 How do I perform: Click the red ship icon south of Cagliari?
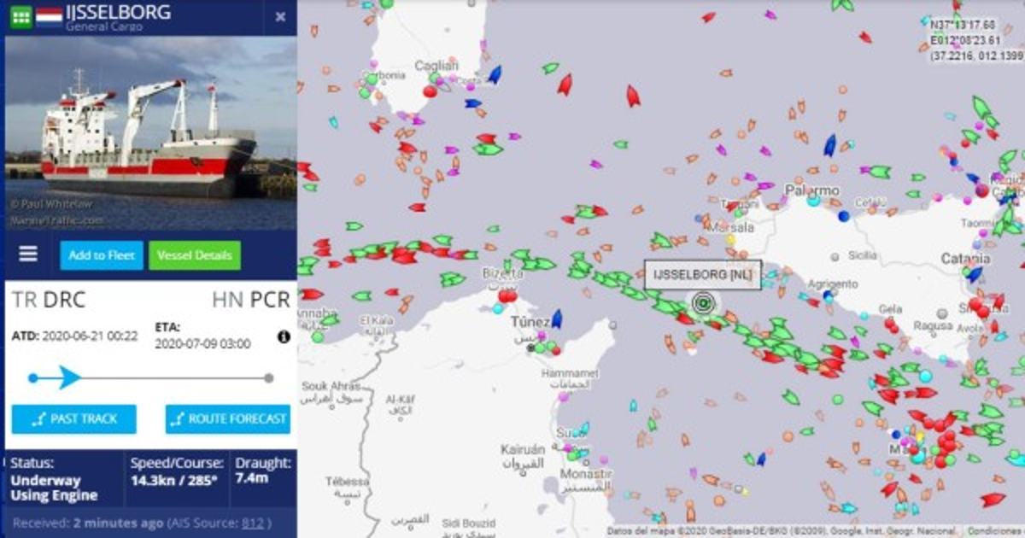(x=431, y=92)
